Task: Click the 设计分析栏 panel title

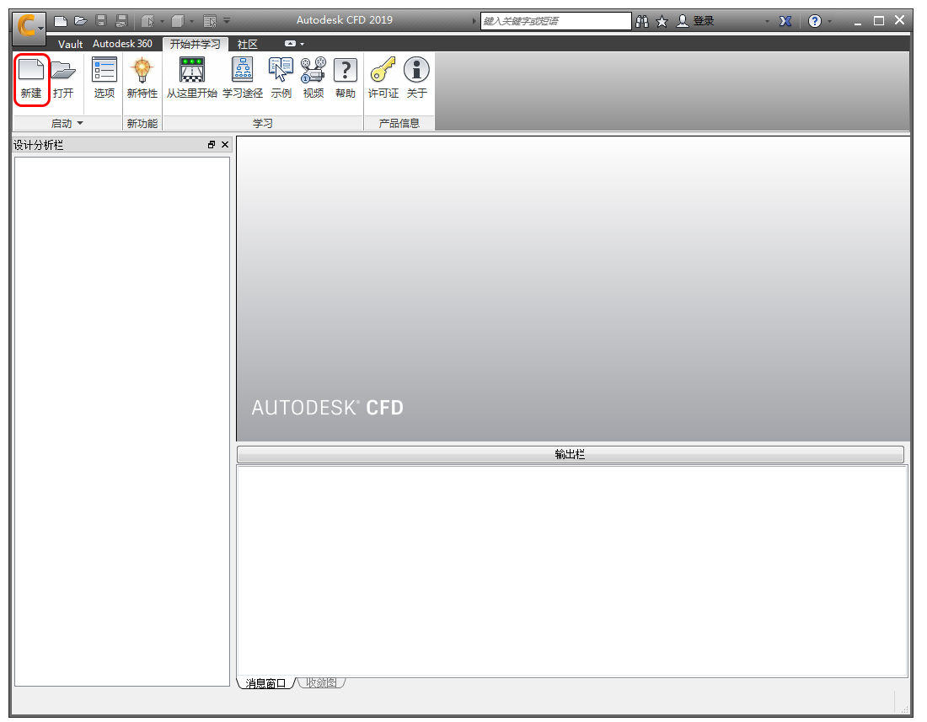Action: tap(39, 146)
